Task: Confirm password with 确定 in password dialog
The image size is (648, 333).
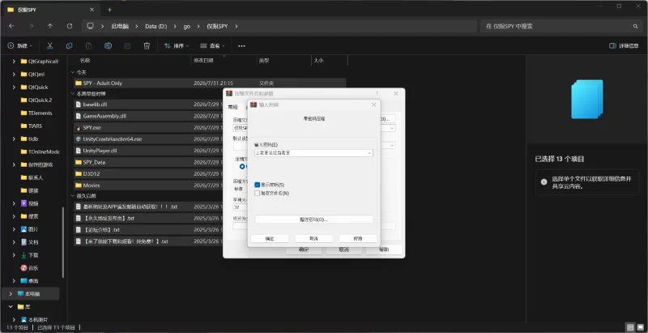Action: point(270,239)
